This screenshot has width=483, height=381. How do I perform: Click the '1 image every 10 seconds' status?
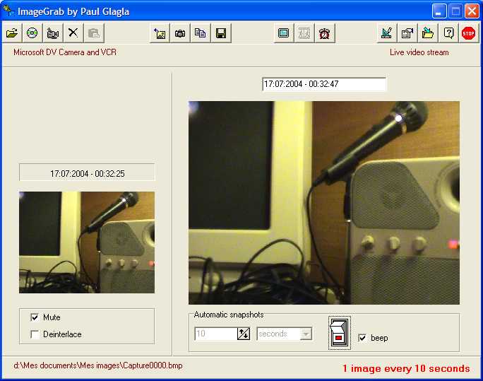coord(406,368)
